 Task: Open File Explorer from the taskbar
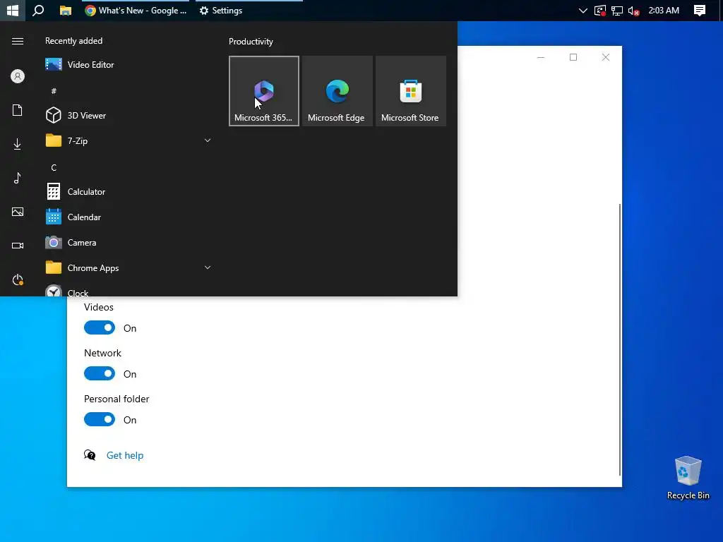coord(66,10)
